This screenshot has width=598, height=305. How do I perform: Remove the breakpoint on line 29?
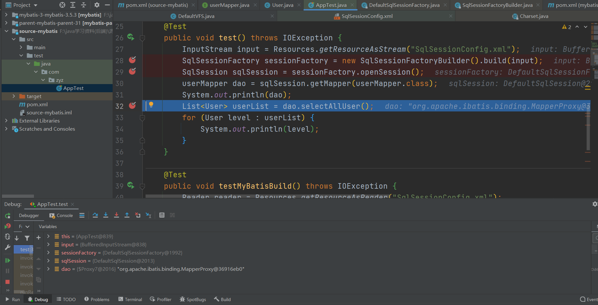(132, 71)
